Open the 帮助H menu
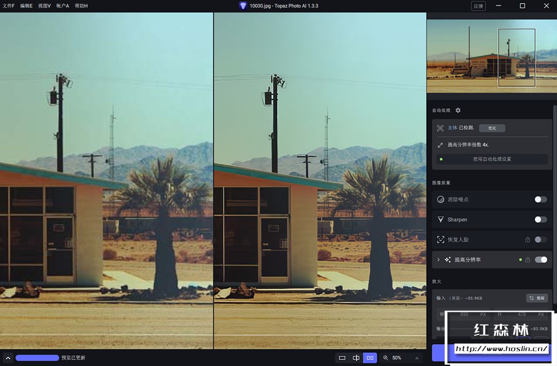Screen dimensions: 557x366 click(x=81, y=6)
